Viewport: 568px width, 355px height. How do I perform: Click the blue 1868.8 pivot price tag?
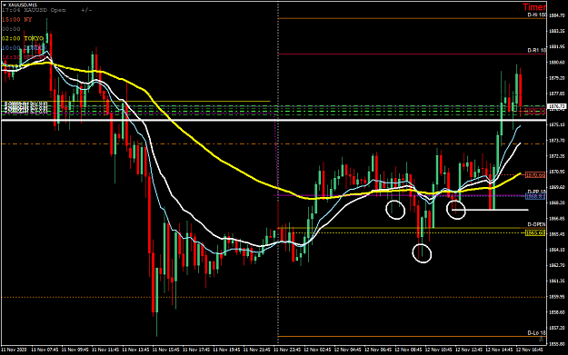[x=535, y=196]
